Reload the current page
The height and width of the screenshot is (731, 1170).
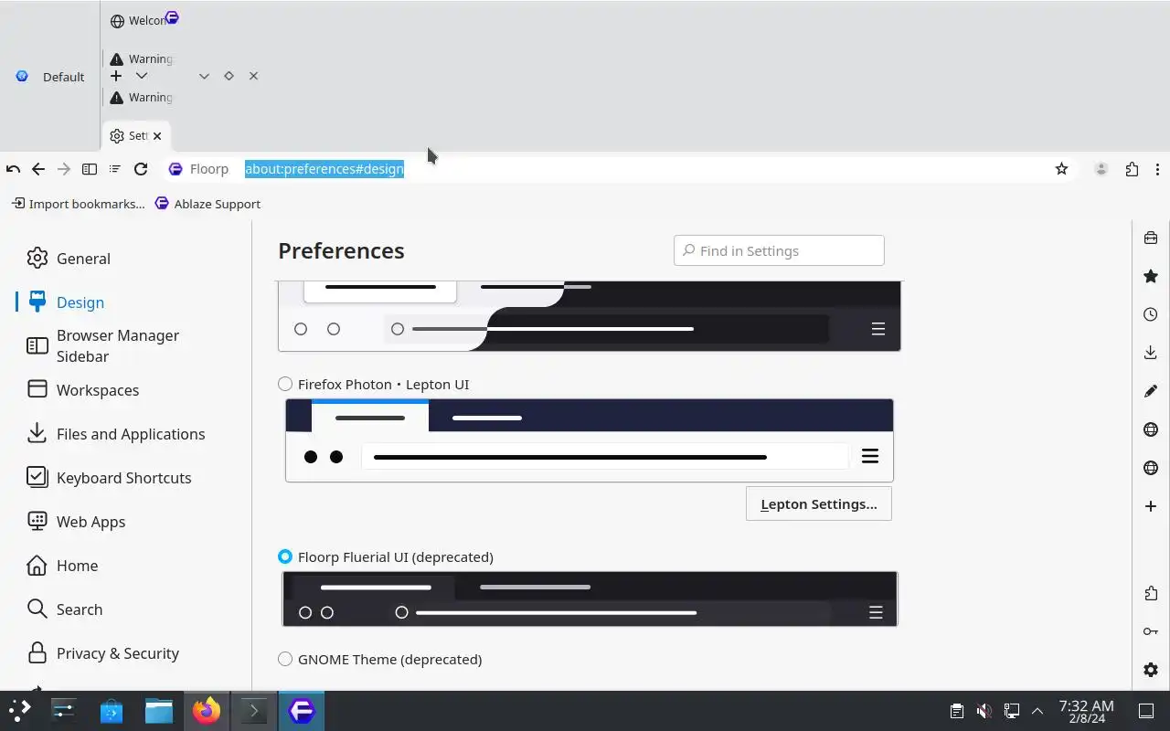[141, 169]
